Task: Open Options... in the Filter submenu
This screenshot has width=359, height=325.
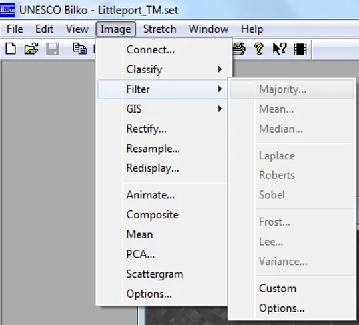Action: (x=292, y=308)
